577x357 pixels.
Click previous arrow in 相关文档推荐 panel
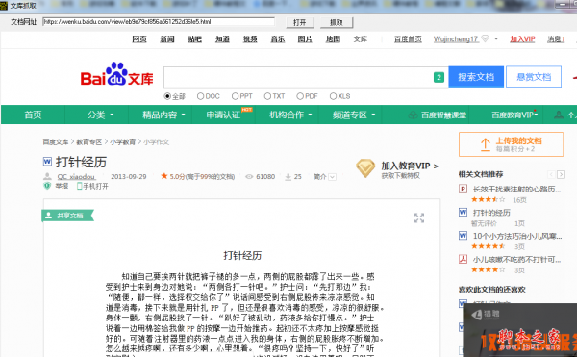click(x=551, y=174)
